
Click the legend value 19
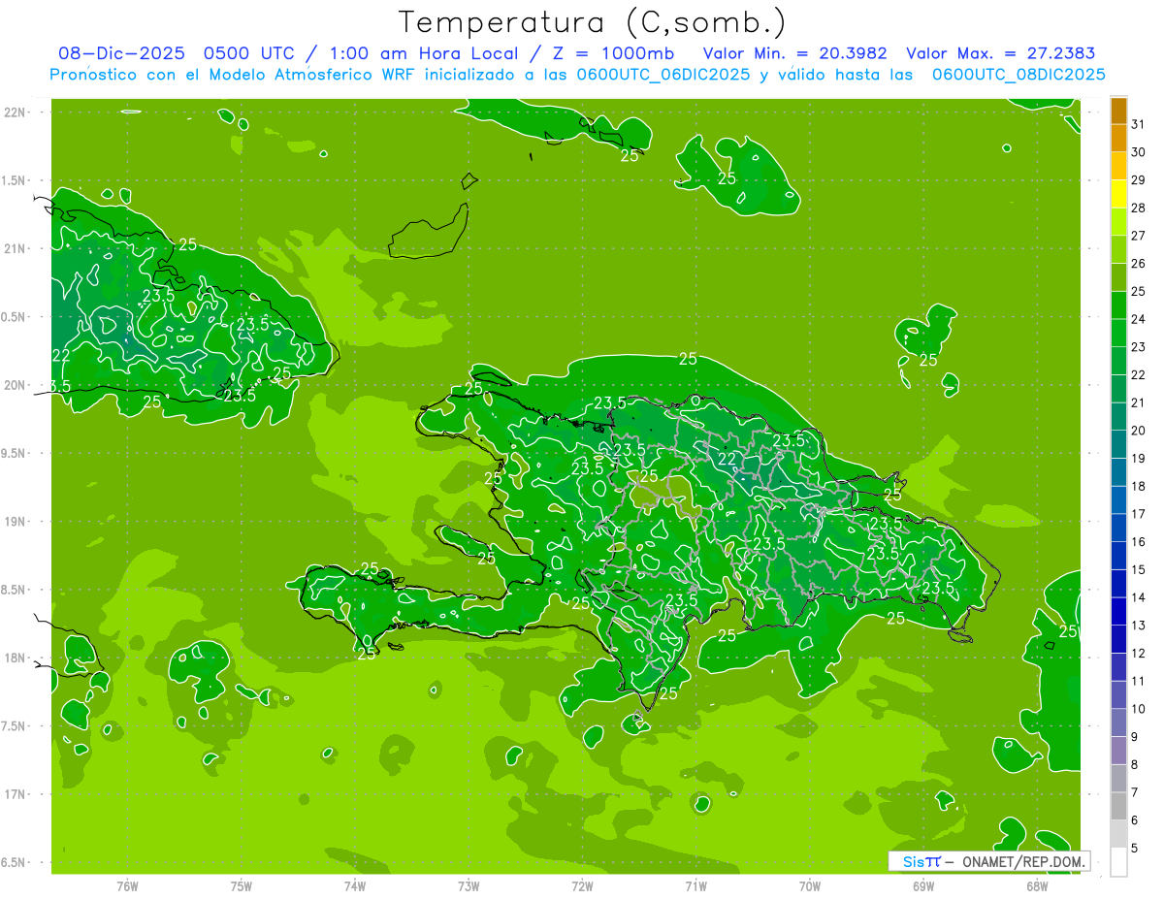tap(1139, 458)
